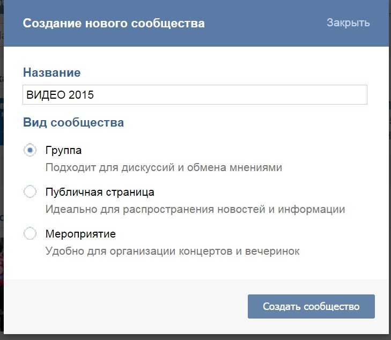This screenshot has height=340, width=391.
Task: Click description Удобно для организации концертов
Action: 173,251
